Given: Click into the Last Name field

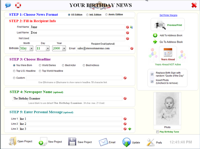Looking at the screenshot, I should [x=77, y=33].
